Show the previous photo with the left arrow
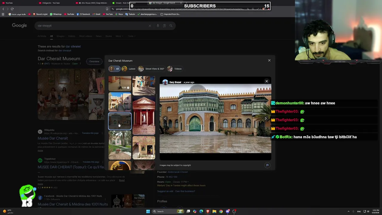Viewport: 382px width, 215px height. click(165, 119)
